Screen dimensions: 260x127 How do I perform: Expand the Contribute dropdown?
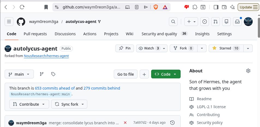coord(29,104)
